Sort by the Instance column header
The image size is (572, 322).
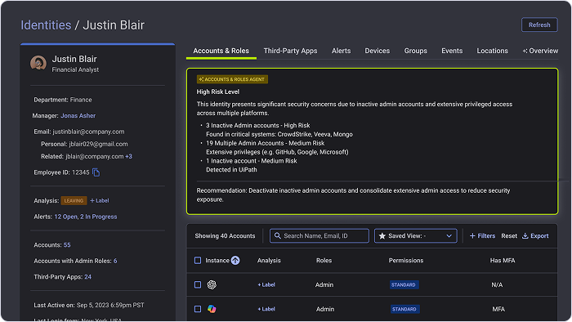217,261
